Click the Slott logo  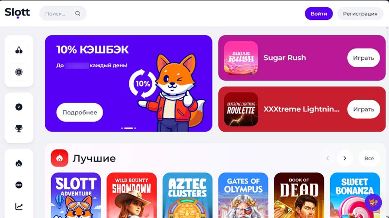tap(18, 13)
